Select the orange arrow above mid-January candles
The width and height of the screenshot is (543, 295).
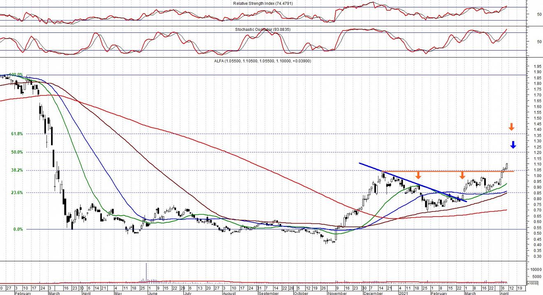[x=418, y=175]
